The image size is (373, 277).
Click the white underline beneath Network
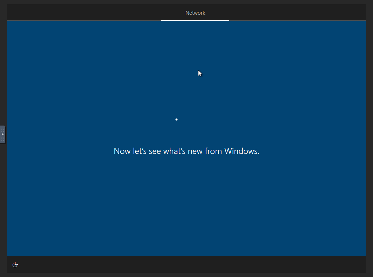[x=195, y=21]
